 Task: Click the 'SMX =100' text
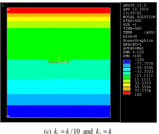[132, 56]
